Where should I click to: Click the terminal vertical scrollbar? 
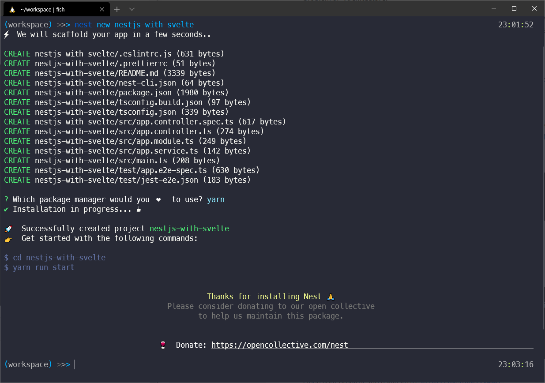(x=543, y=188)
